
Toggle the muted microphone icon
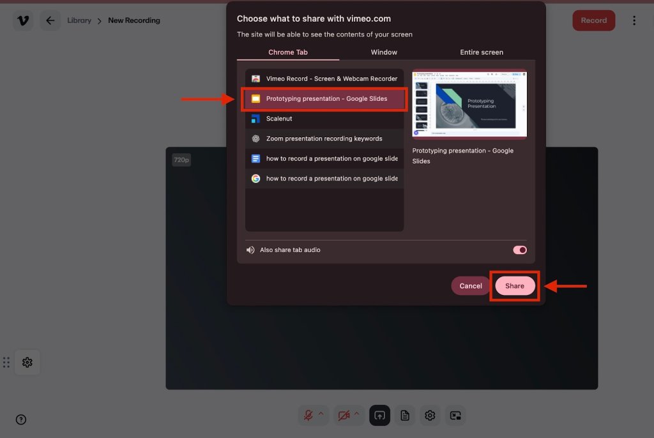click(308, 416)
